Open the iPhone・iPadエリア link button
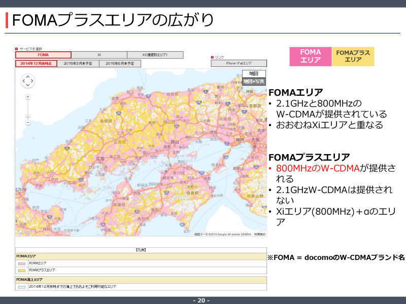This screenshot has width=406, height=304. tap(239, 63)
